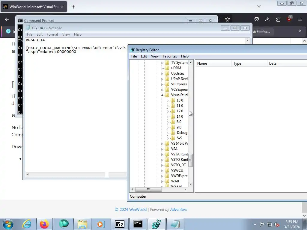Close the WinWorld browser tab
This screenshot has width=307, height=230.
(x=62, y=7)
